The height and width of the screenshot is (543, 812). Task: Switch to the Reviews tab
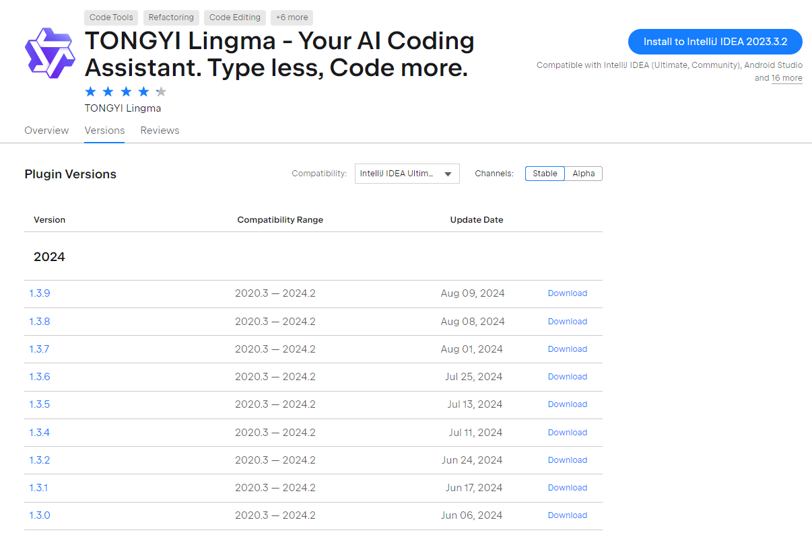point(160,131)
